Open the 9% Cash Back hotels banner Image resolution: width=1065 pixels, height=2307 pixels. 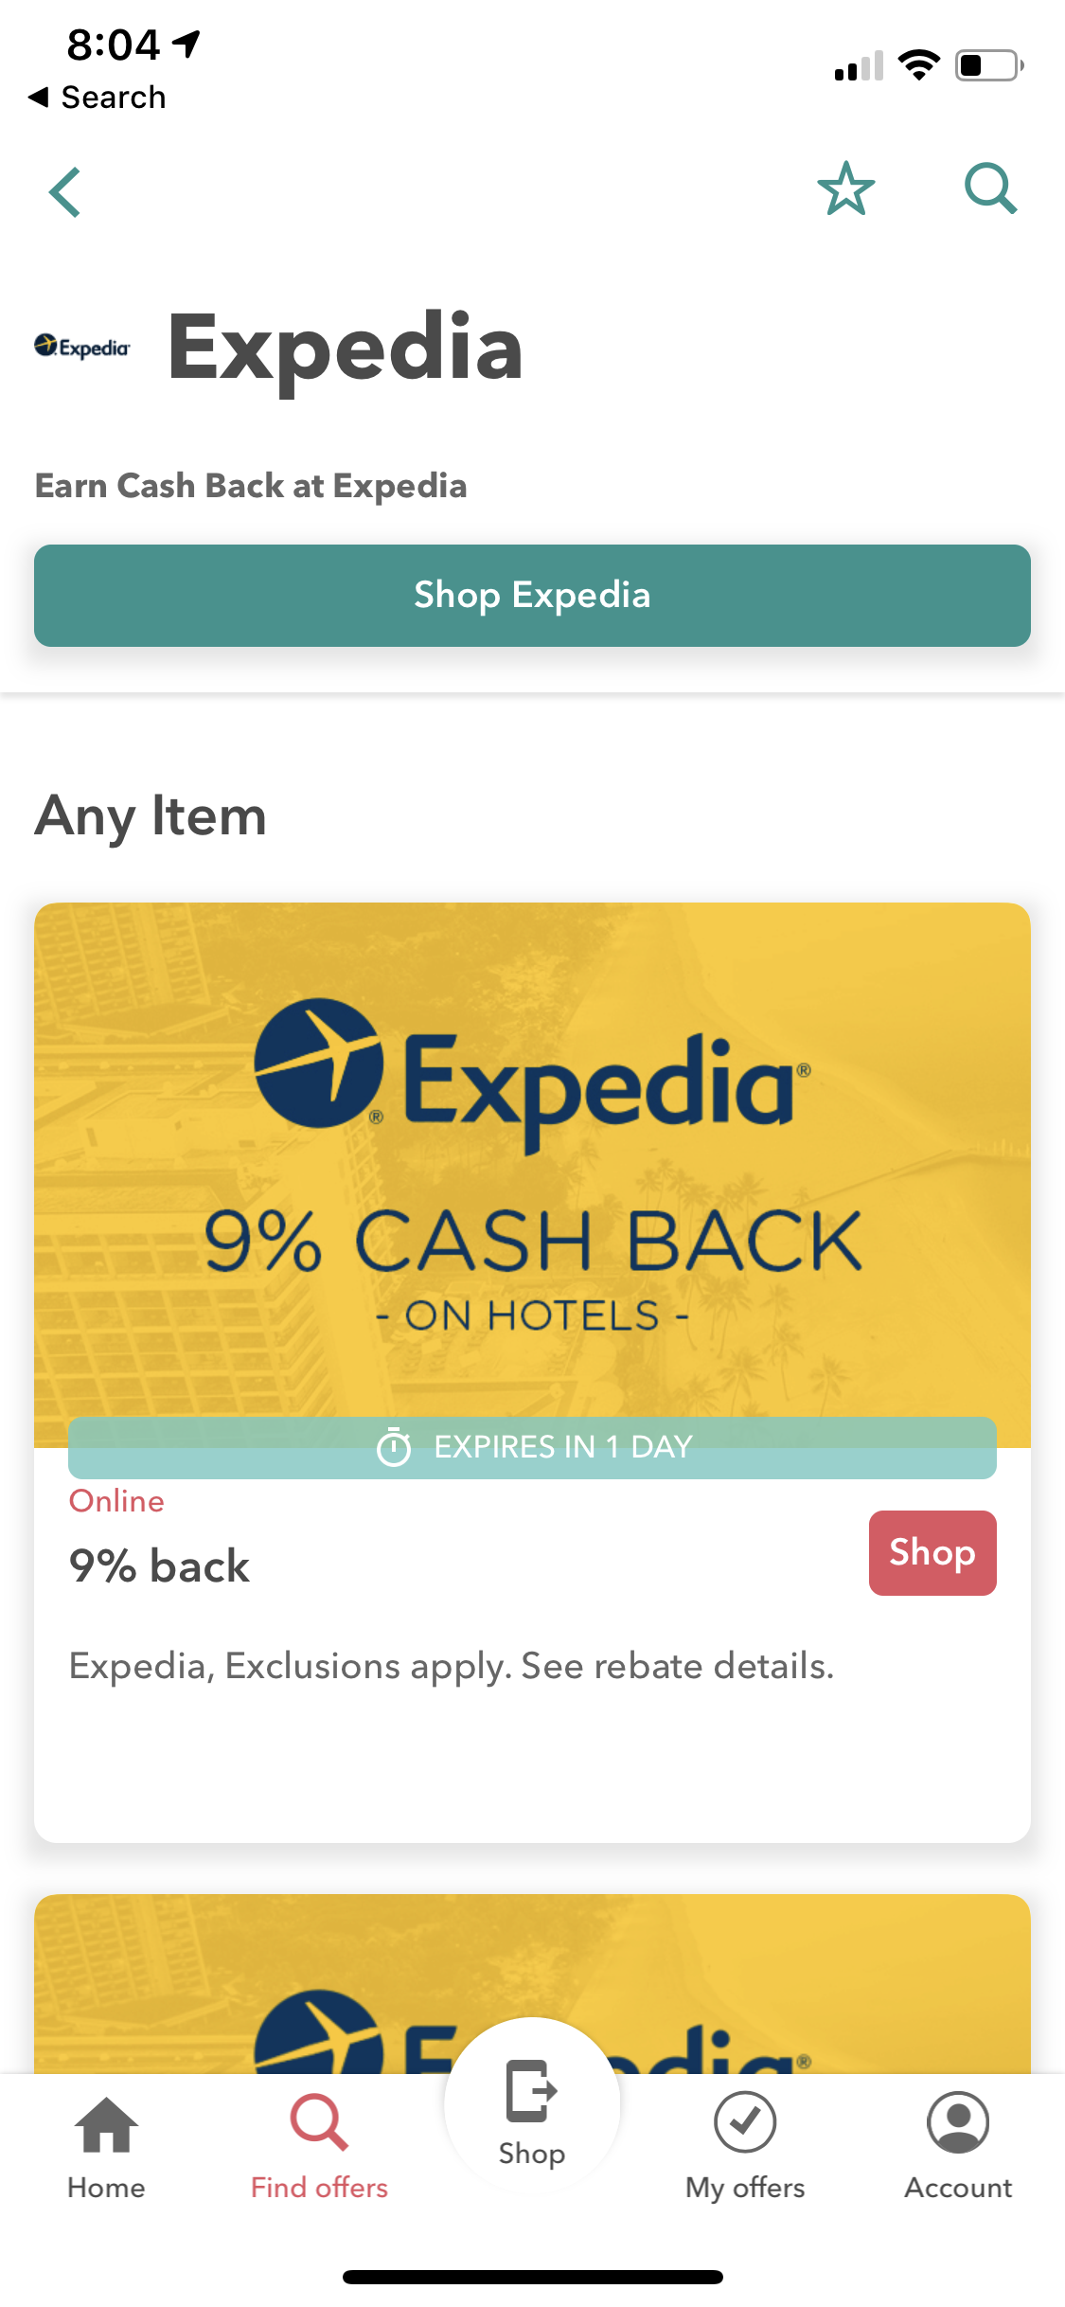click(532, 1174)
